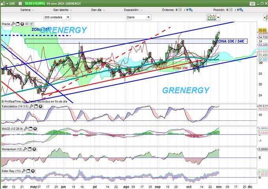Open Precio panel wrench settings
This screenshot has width=268, height=189.
(13, 24)
